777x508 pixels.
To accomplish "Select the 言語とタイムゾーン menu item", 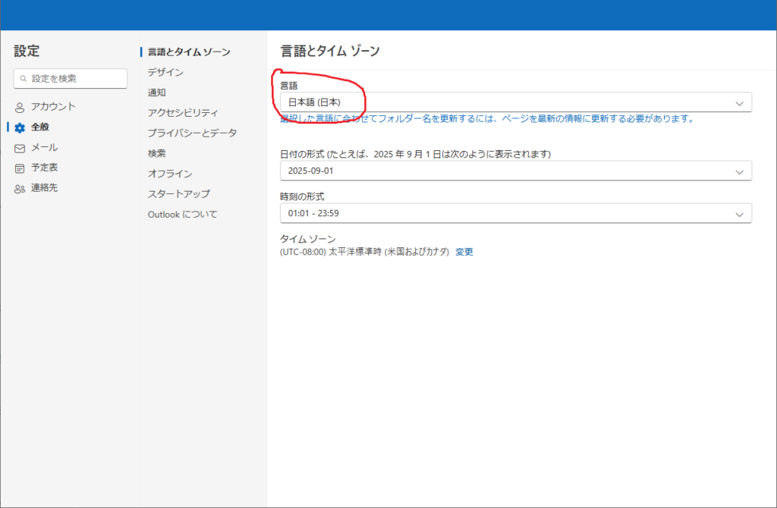I will coord(189,52).
